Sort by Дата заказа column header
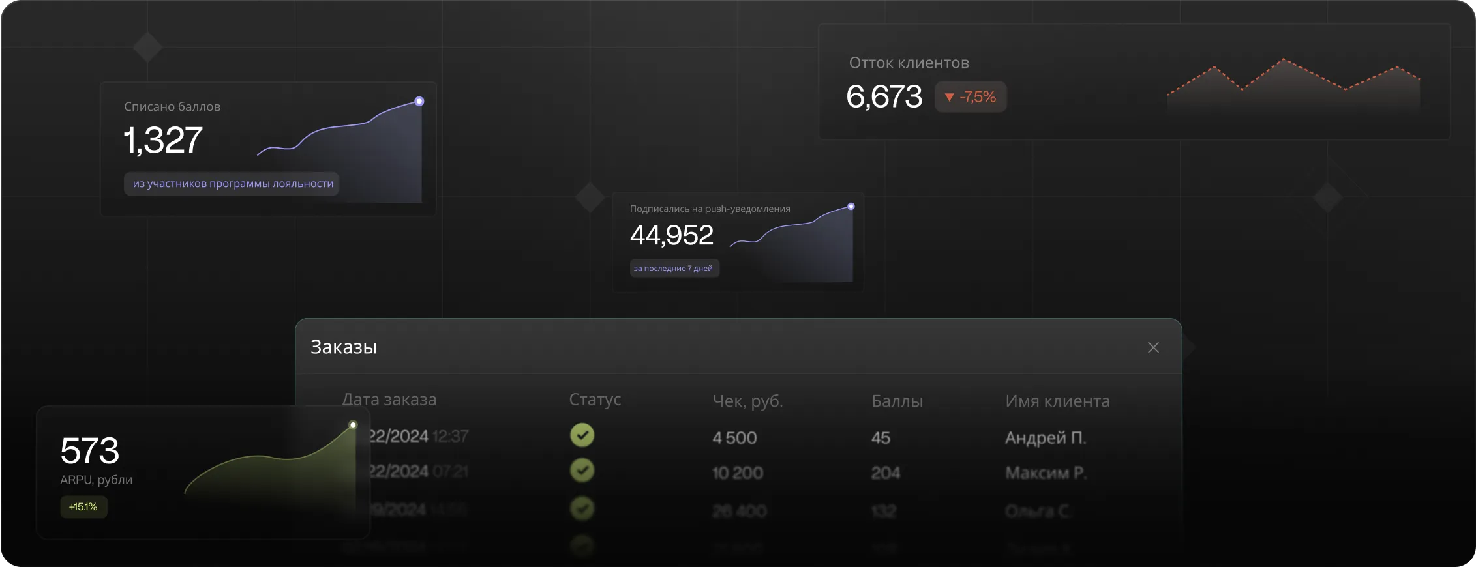This screenshot has width=1476, height=567. [x=389, y=400]
